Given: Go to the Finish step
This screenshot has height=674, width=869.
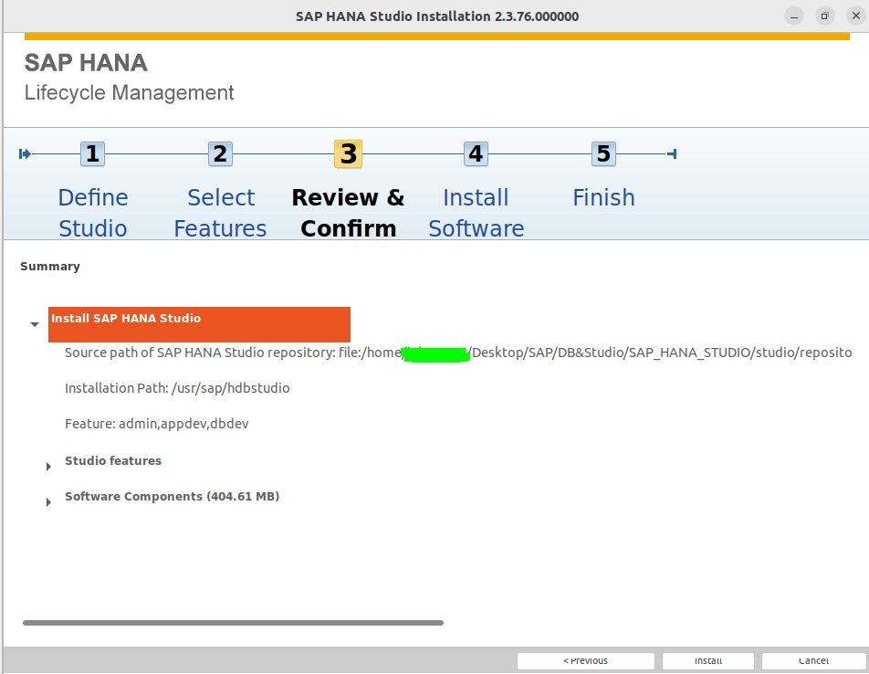Looking at the screenshot, I should pos(603,198).
